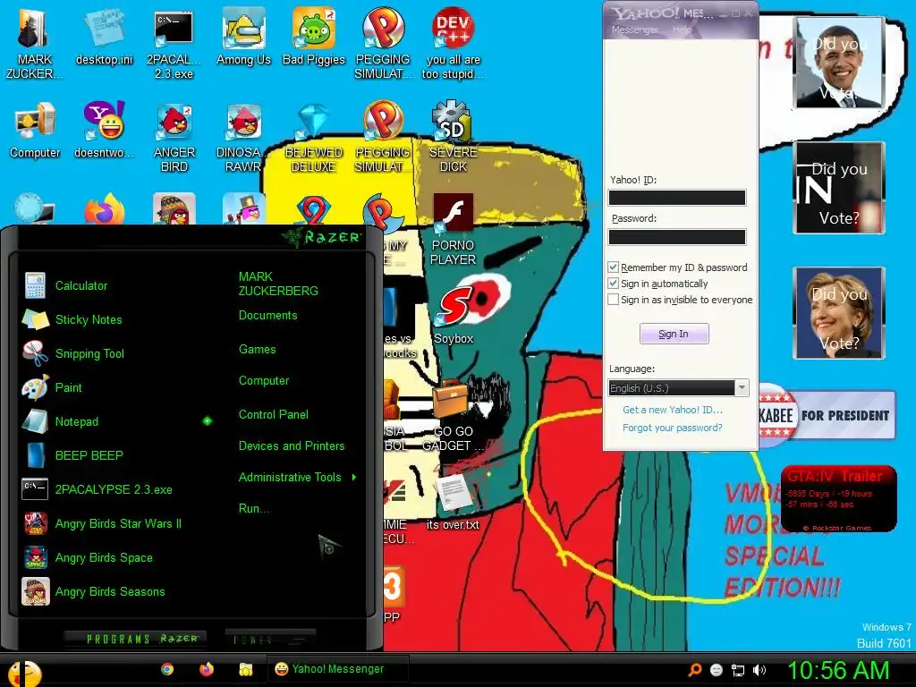Click the 10:56 AM taskbar clock
Image resolution: width=916 pixels, height=687 pixels.
click(x=838, y=670)
